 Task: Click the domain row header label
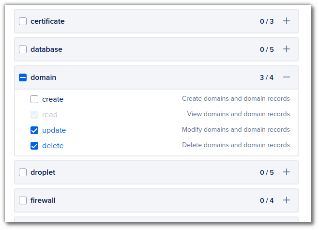point(44,77)
